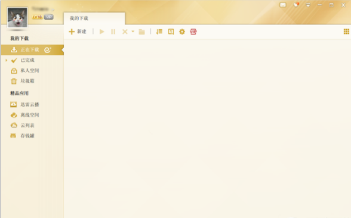Click the 新建 new task button
351x218 pixels.
78,32
